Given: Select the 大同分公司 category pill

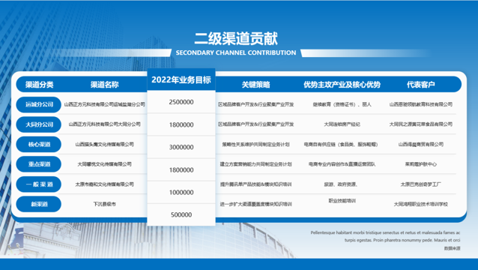Looking at the screenshot, I should tap(39, 124).
